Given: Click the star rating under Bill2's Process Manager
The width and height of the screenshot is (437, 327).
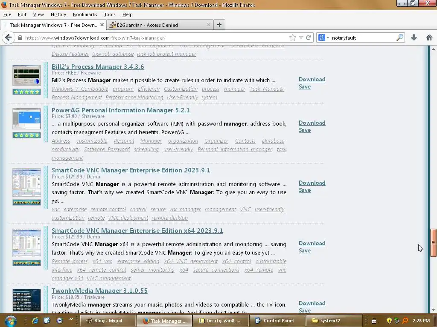Looking at the screenshot, I should (26, 92).
